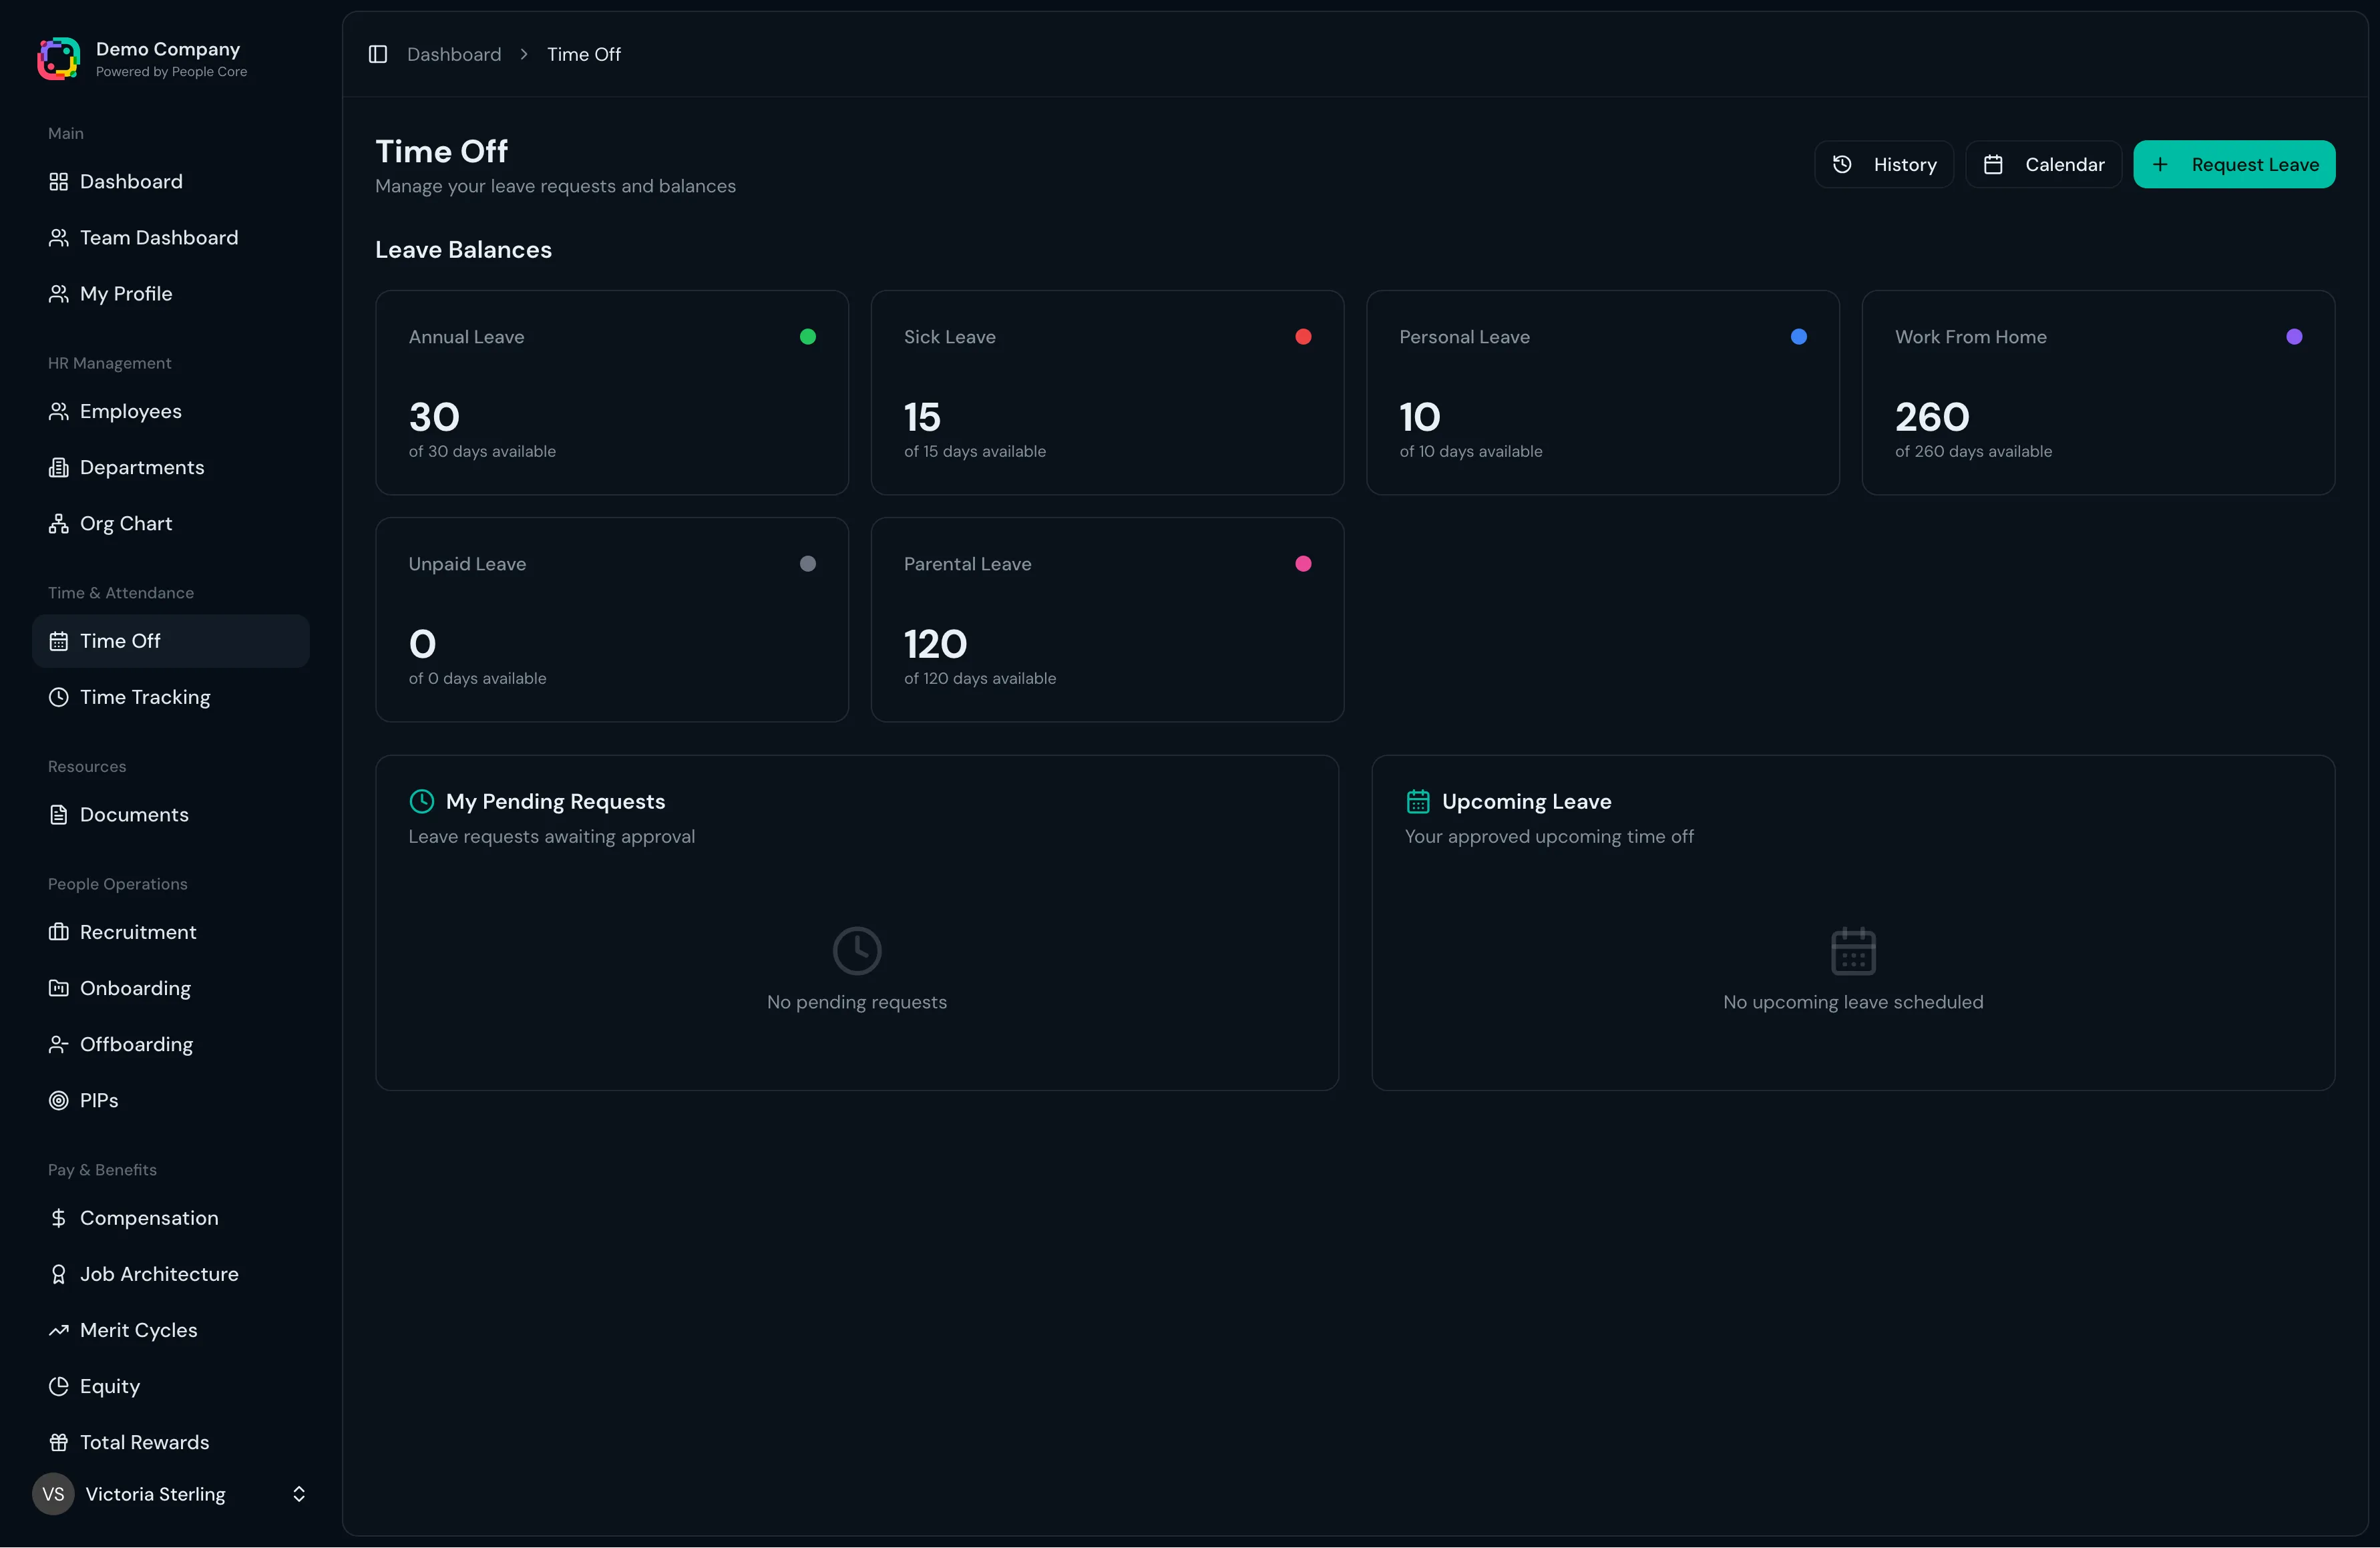Open Merit Cycles trending icon
The height and width of the screenshot is (1548, 2380).
58,1330
